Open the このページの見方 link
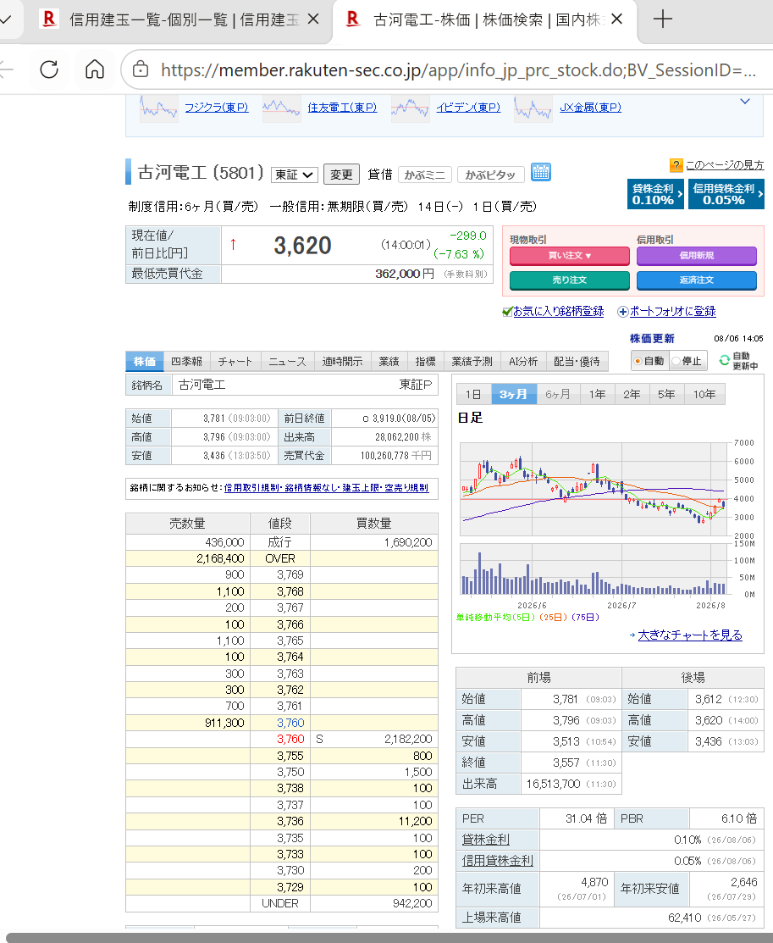Screen dimensions: 773x943 click(725, 164)
